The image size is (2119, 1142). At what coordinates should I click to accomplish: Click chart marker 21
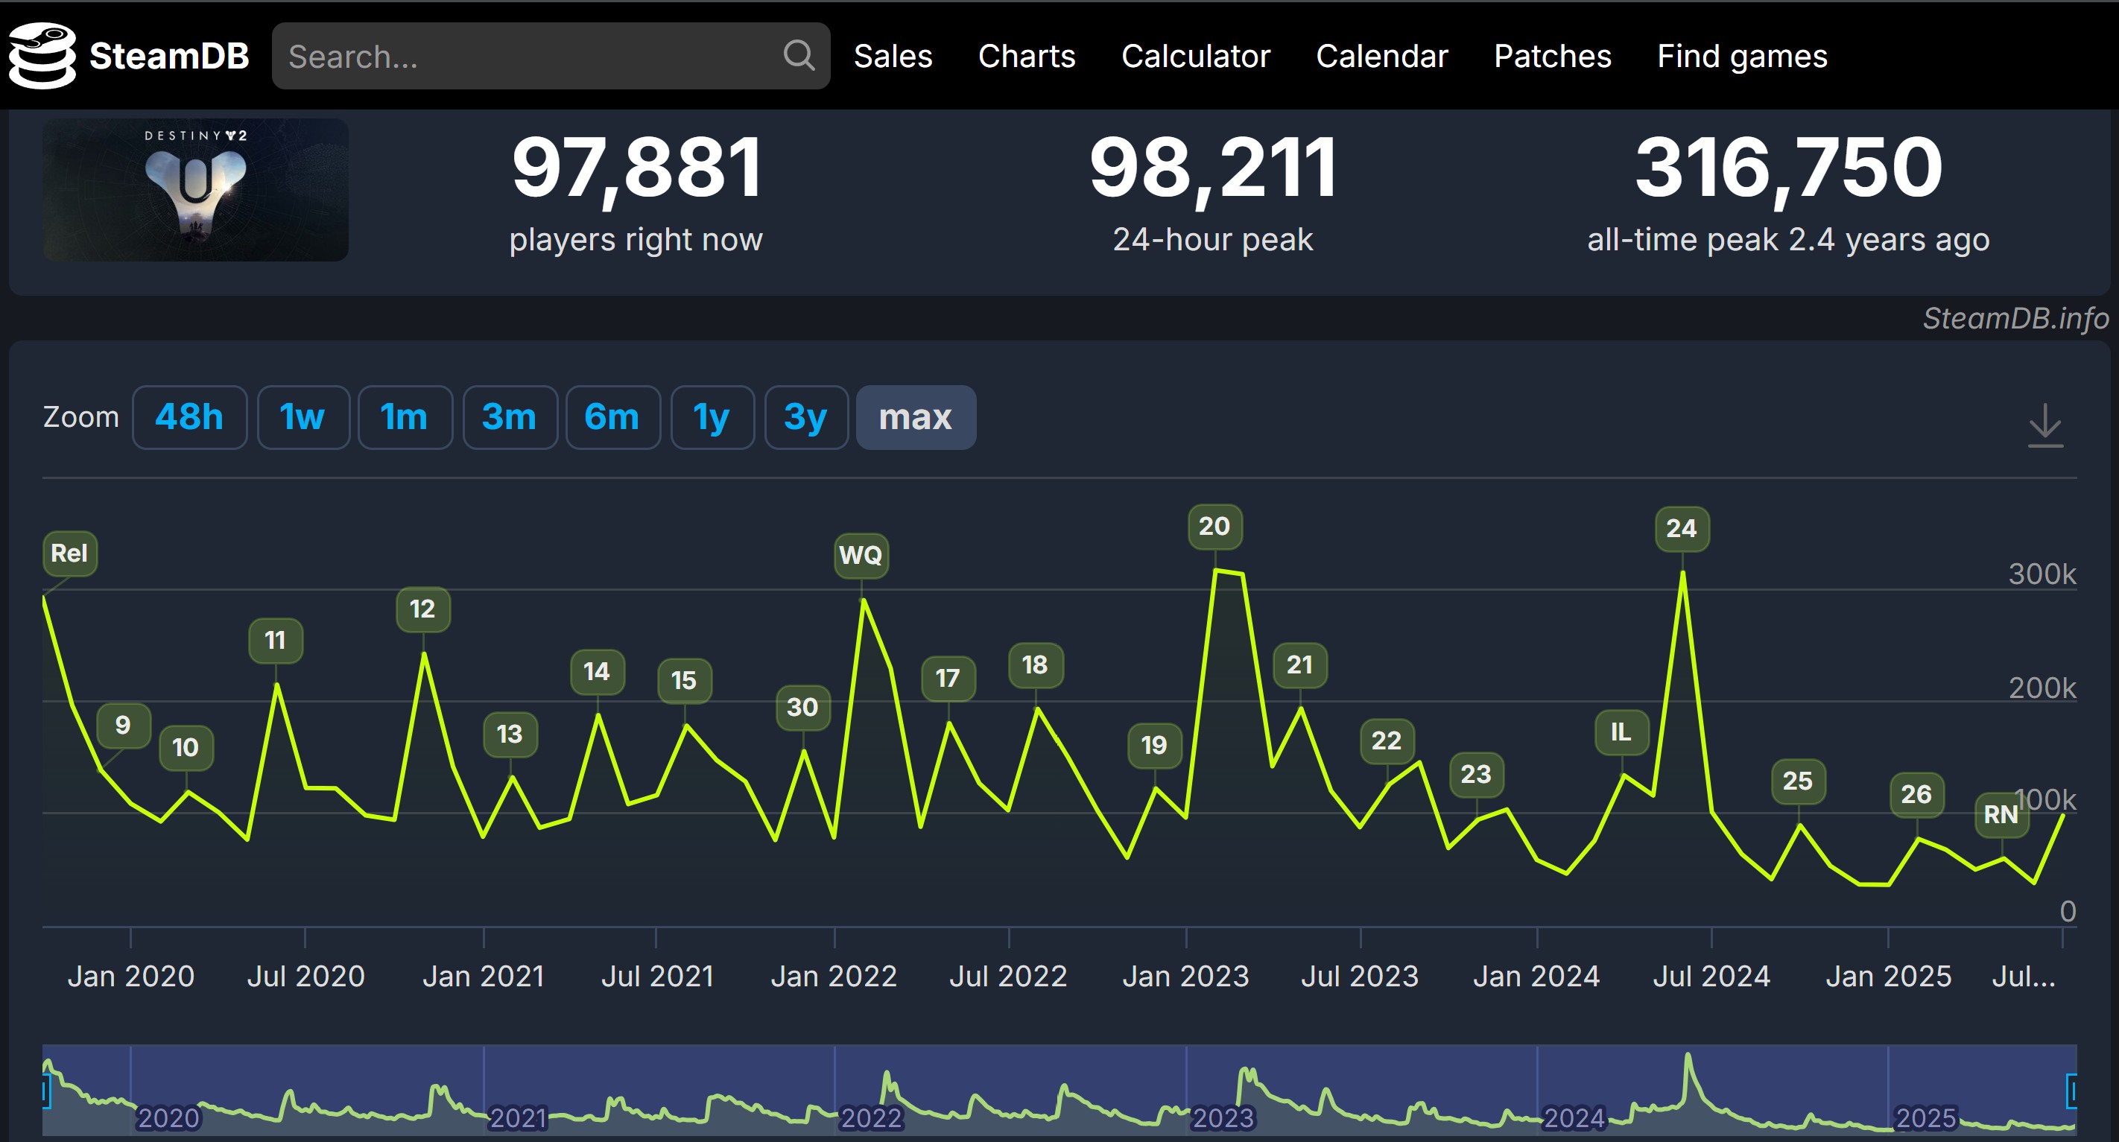1299,664
